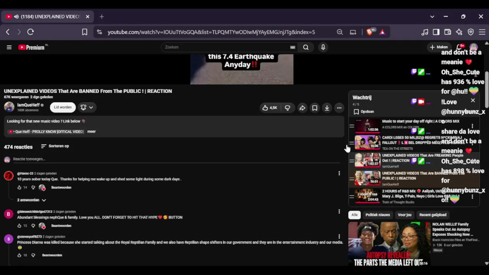The height and width of the screenshot is (275, 489).
Task: Like the comment by @Havoc-33
Action: tap(19, 188)
